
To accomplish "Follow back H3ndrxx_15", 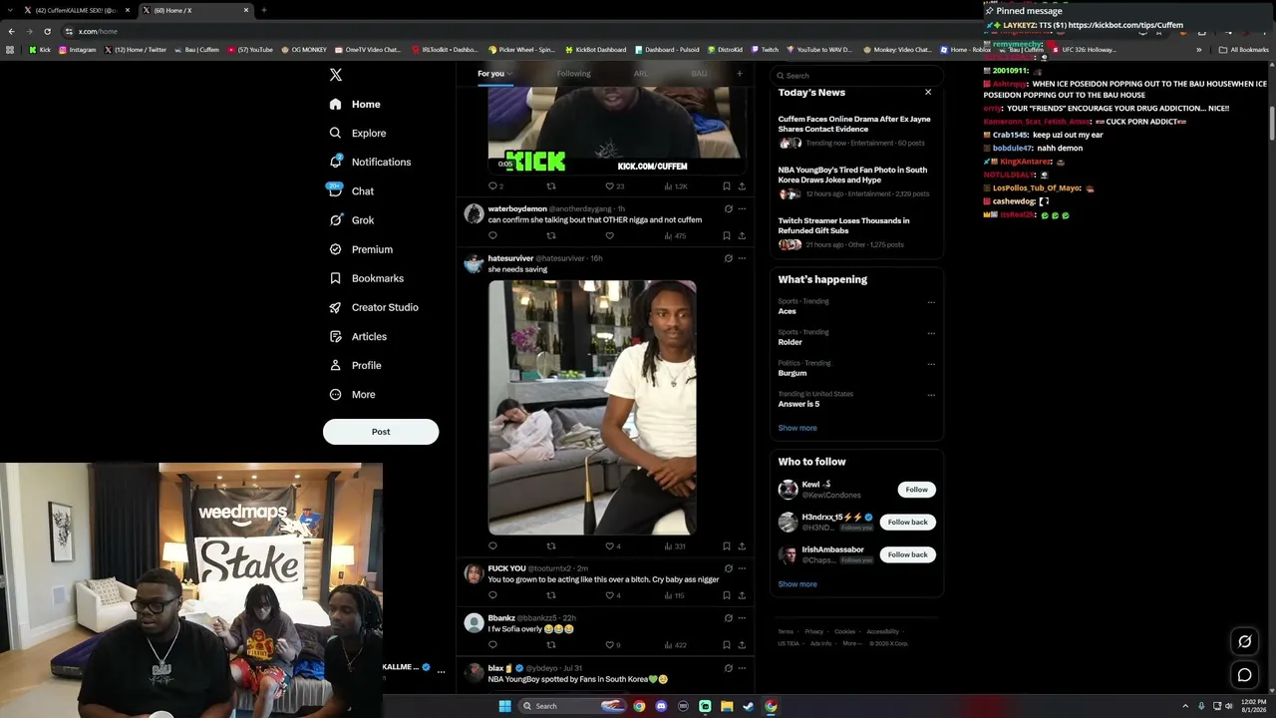I will (x=907, y=522).
